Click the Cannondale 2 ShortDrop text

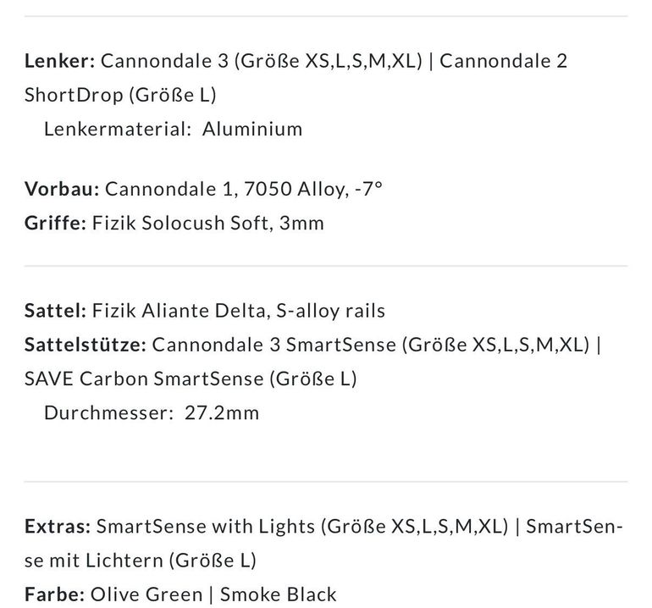click(296, 78)
